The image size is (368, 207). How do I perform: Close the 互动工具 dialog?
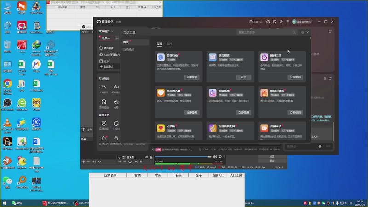tap(308, 32)
